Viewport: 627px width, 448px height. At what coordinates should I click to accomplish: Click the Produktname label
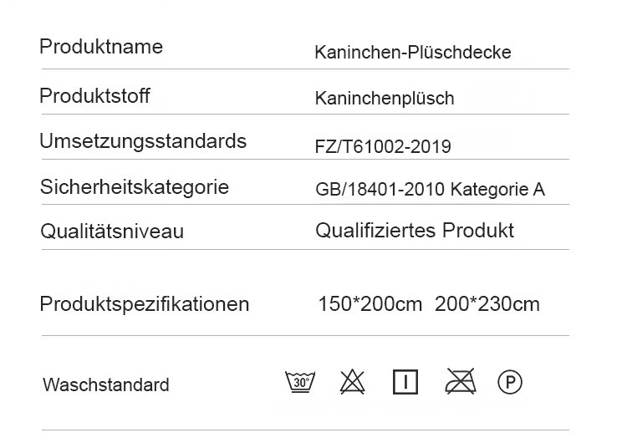click(x=101, y=47)
